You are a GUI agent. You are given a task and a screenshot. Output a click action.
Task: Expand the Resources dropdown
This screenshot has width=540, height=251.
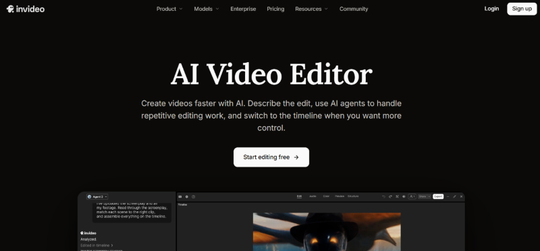(311, 9)
